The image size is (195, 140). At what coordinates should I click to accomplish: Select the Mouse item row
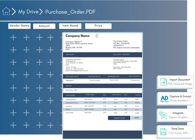[102, 109]
